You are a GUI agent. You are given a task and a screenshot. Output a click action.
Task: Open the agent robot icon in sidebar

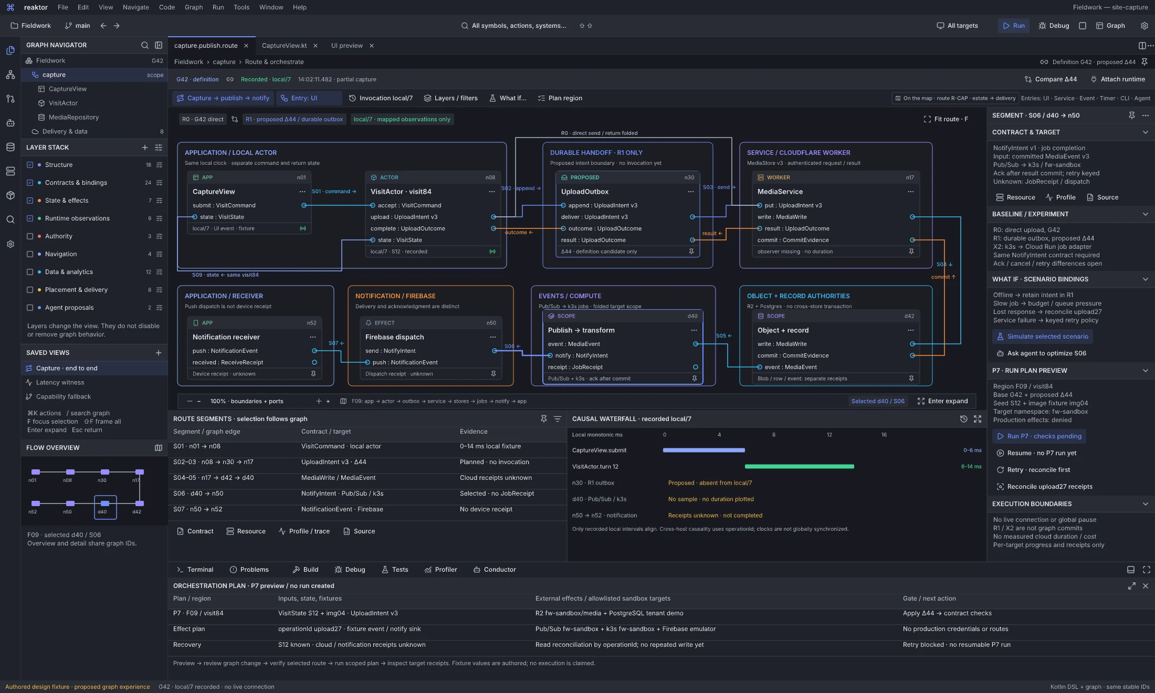coord(10,123)
